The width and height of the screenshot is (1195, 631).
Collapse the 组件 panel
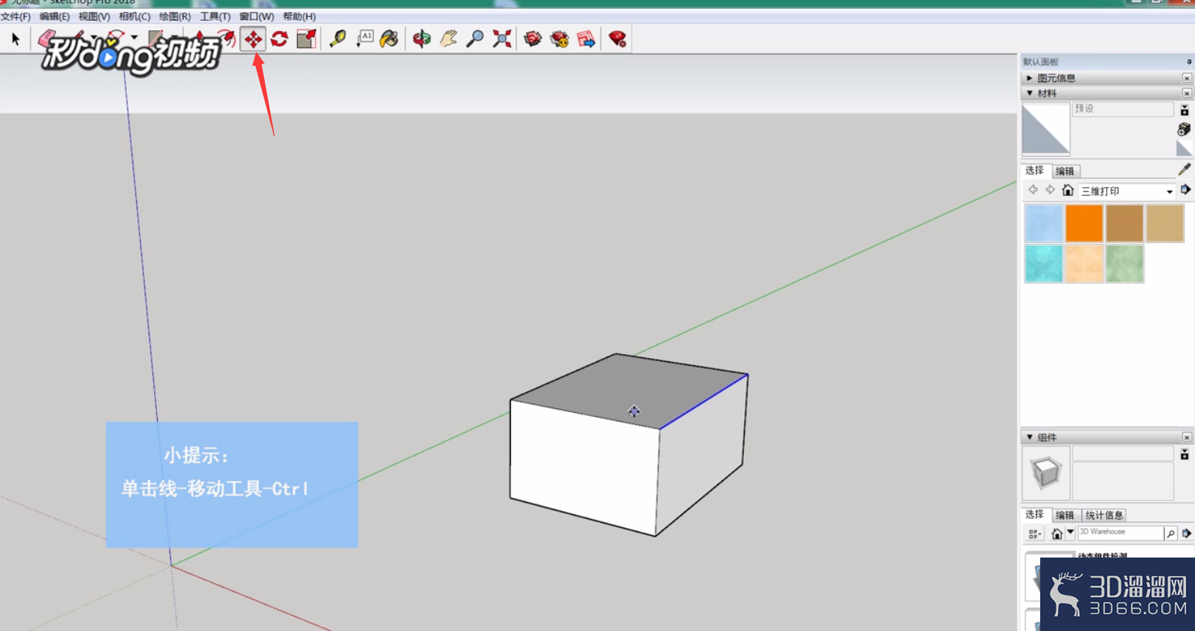click(1029, 438)
